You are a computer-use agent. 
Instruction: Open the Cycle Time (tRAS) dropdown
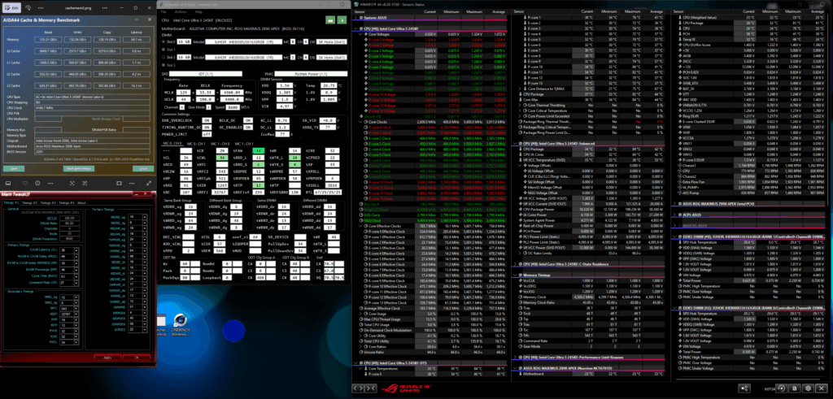tap(76, 276)
